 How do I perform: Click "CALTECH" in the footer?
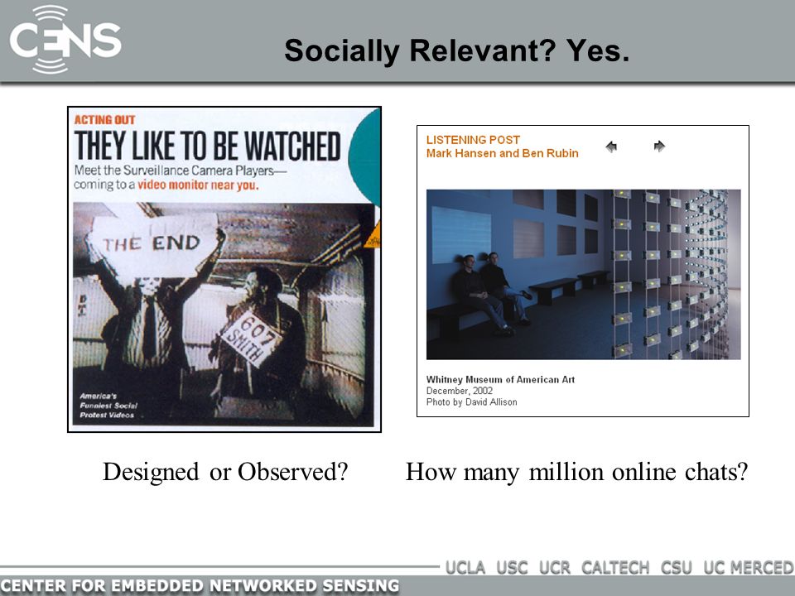(x=615, y=568)
